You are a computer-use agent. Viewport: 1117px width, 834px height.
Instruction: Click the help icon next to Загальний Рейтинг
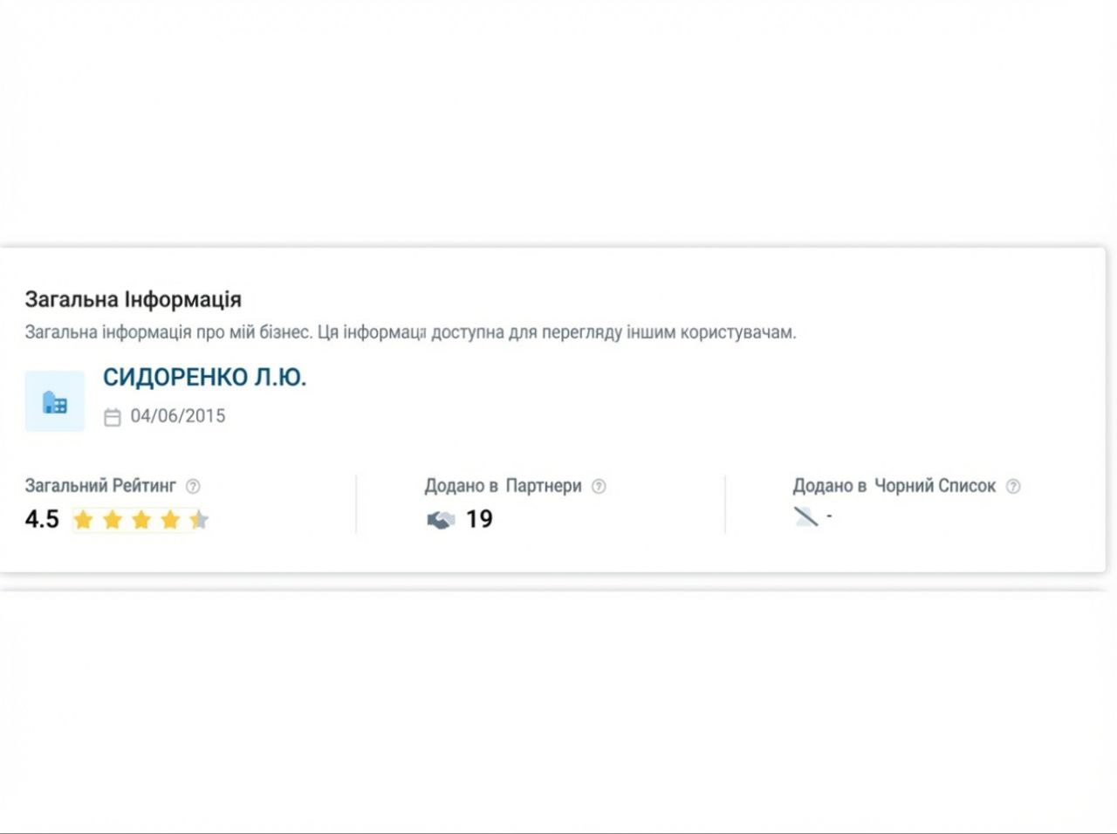(193, 487)
